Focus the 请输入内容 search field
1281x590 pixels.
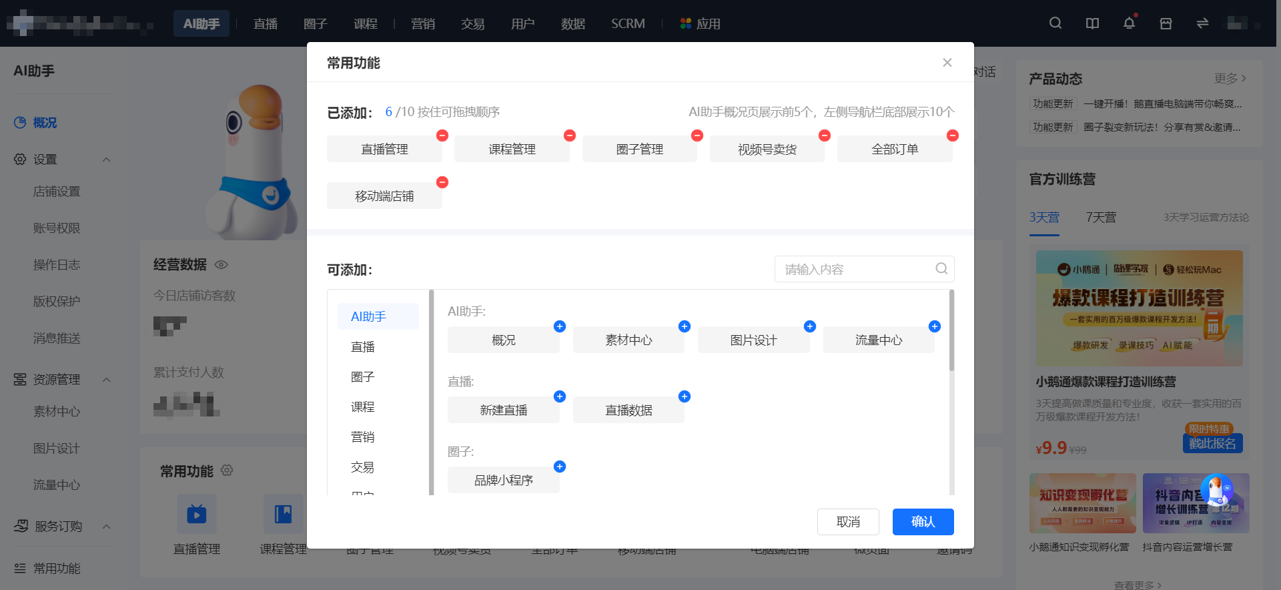click(x=857, y=269)
